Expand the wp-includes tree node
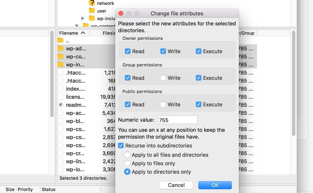The image size is (313, 193). 83,18
